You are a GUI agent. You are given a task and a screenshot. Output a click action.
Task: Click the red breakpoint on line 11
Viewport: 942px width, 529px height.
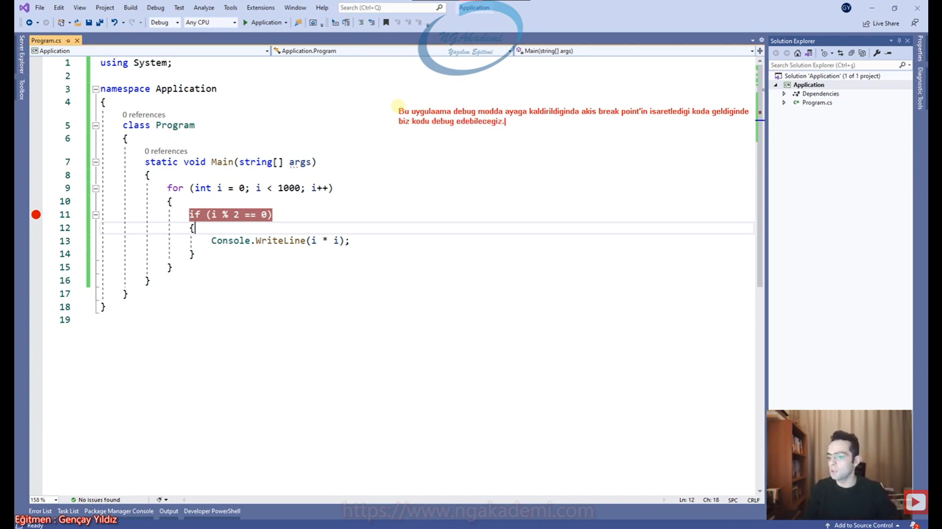pyautogui.click(x=36, y=215)
